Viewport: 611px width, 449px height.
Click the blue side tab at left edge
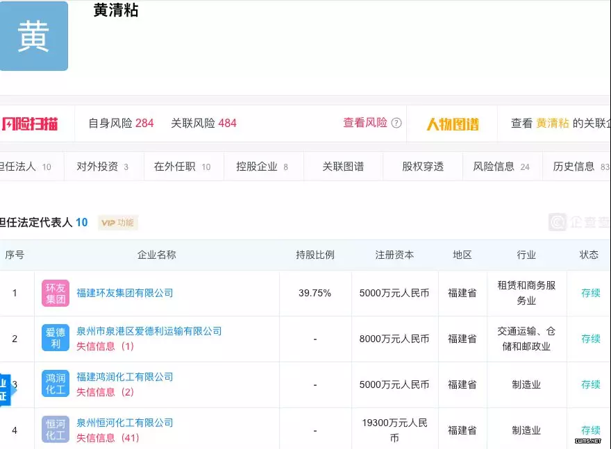[x=5, y=390]
